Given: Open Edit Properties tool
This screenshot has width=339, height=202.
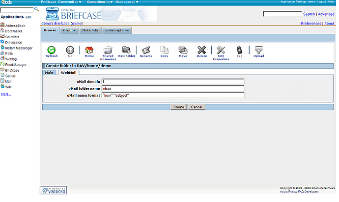Looking at the screenshot, I should pyautogui.click(x=221, y=50).
